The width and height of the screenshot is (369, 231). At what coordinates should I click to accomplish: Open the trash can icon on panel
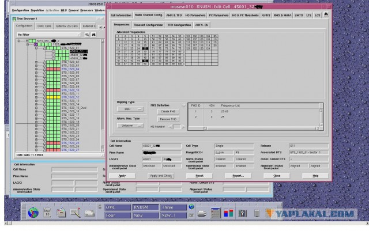(x=257, y=213)
